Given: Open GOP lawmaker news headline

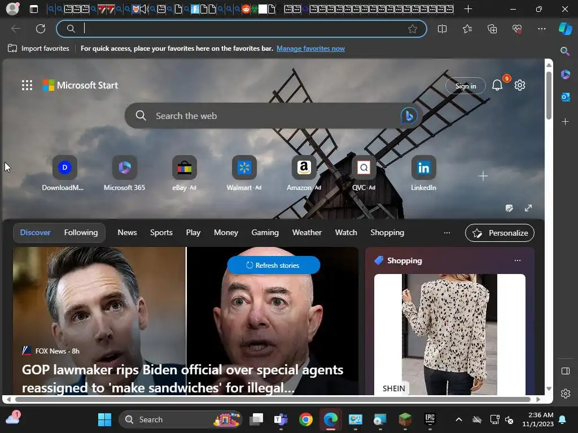Looking at the screenshot, I should pos(182,378).
